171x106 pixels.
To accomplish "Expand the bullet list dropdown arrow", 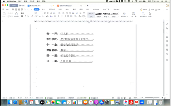I will tap(61, 13).
